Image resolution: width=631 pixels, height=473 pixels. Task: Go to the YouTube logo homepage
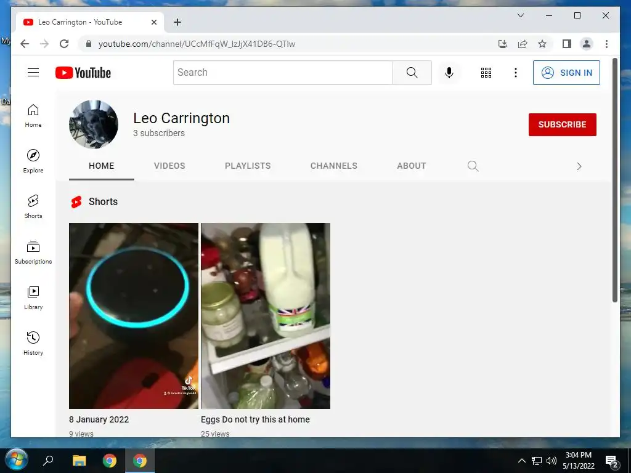(x=83, y=73)
